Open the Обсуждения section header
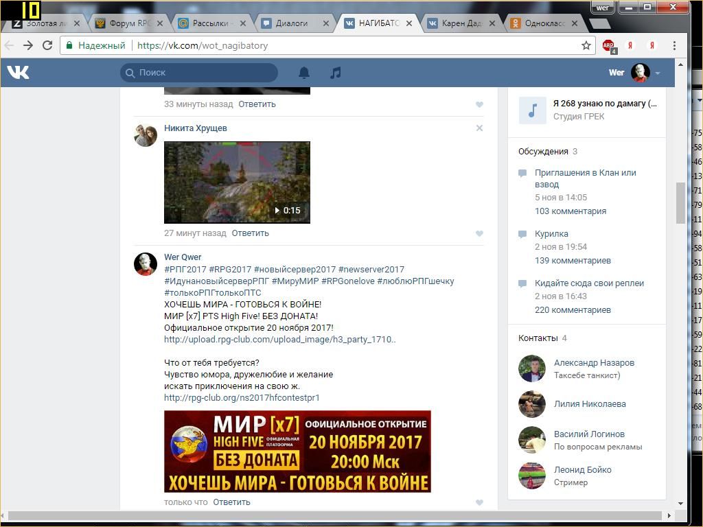Screen dimensions: 703x527 tap(543, 152)
